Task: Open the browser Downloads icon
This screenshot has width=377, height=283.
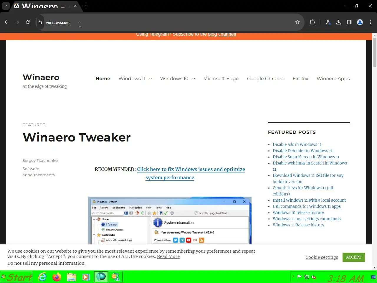Action: (339, 22)
